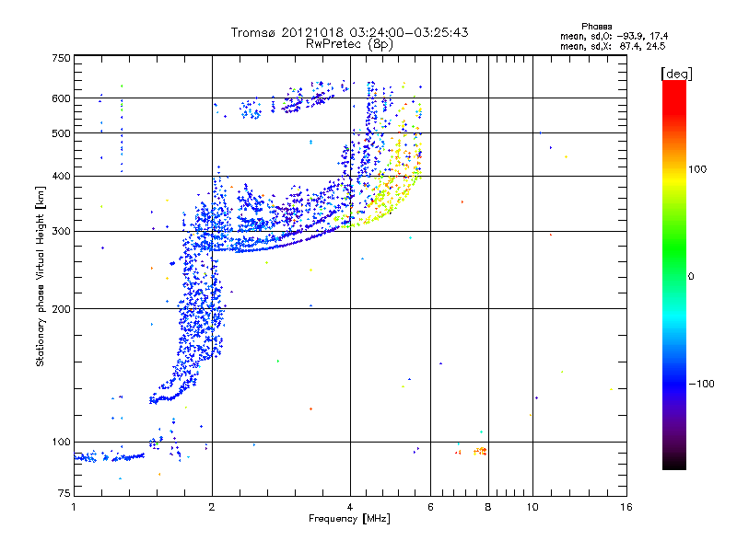Click the 'RwPretec (8p)' subtitle
This screenshot has width=737, height=552.
pos(349,44)
